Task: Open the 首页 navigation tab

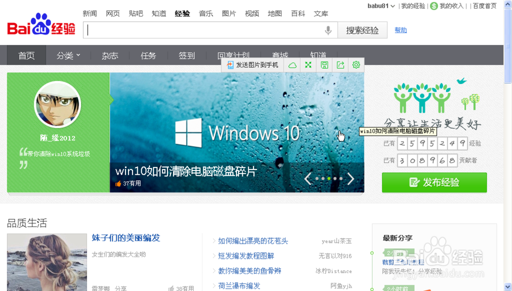Action: (x=27, y=55)
